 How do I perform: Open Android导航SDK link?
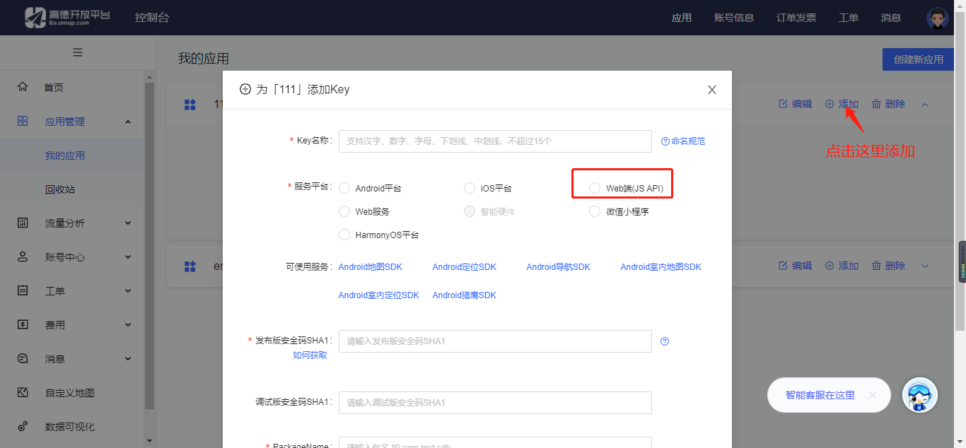pyautogui.click(x=559, y=267)
